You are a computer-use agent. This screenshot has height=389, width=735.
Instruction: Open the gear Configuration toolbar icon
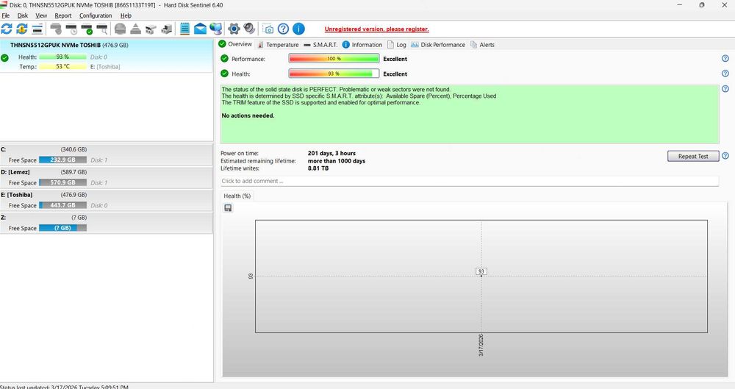[234, 29]
